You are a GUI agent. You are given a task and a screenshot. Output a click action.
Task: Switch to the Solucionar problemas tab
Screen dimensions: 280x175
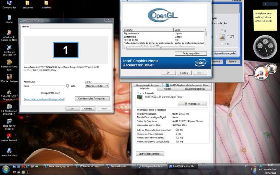click(x=194, y=89)
